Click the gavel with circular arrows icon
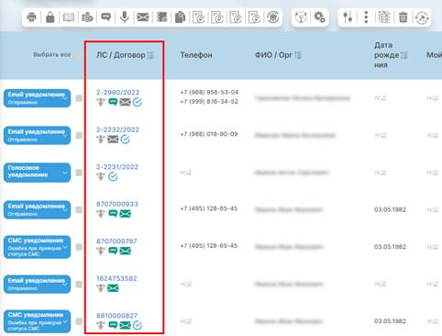The image size is (442, 336). (422, 17)
